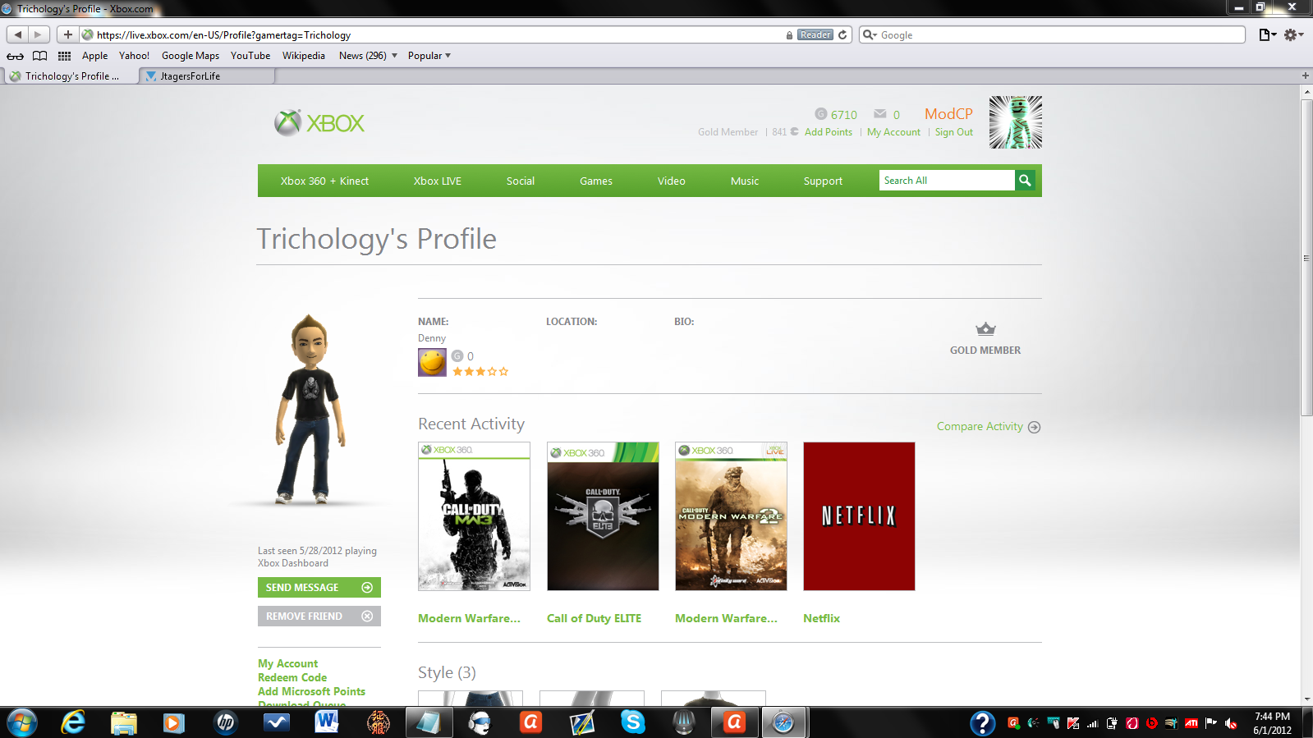Open the YouTube bookmark

pos(250,56)
